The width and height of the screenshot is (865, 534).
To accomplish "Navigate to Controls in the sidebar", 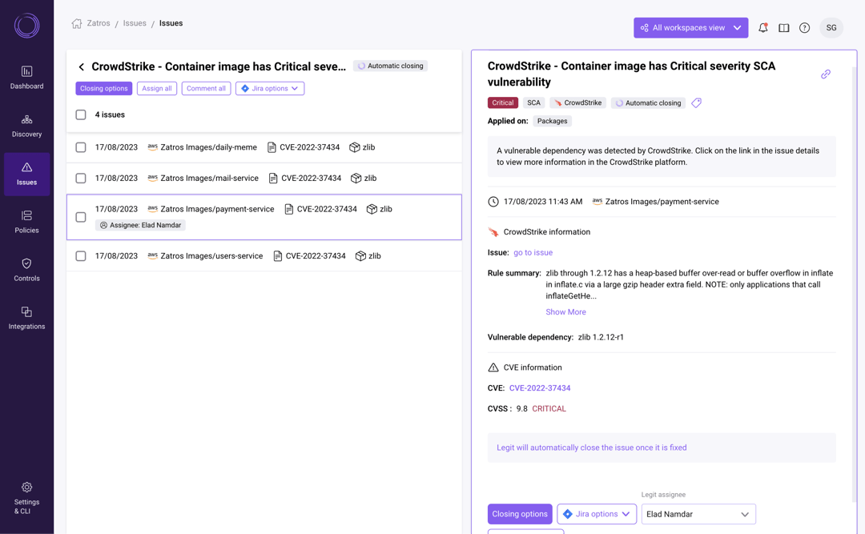I will coord(26,271).
